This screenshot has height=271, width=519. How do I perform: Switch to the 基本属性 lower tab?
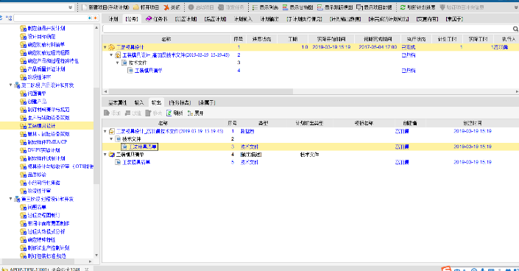pyautogui.click(x=118, y=103)
